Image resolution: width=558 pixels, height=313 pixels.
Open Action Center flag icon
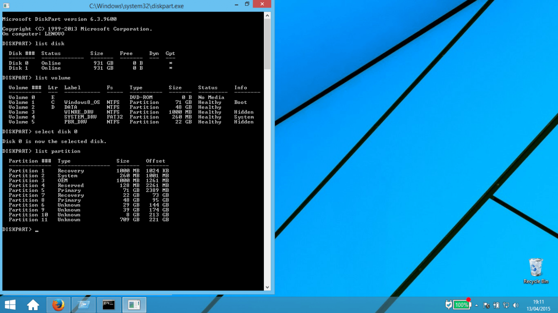click(486, 305)
